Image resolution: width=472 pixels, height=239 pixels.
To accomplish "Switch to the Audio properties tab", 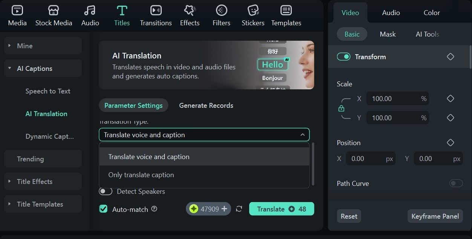I will [x=391, y=12].
